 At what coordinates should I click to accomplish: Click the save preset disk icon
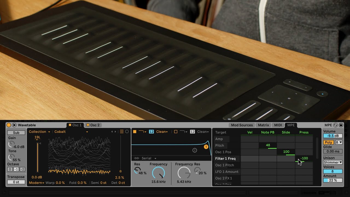point(341,125)
